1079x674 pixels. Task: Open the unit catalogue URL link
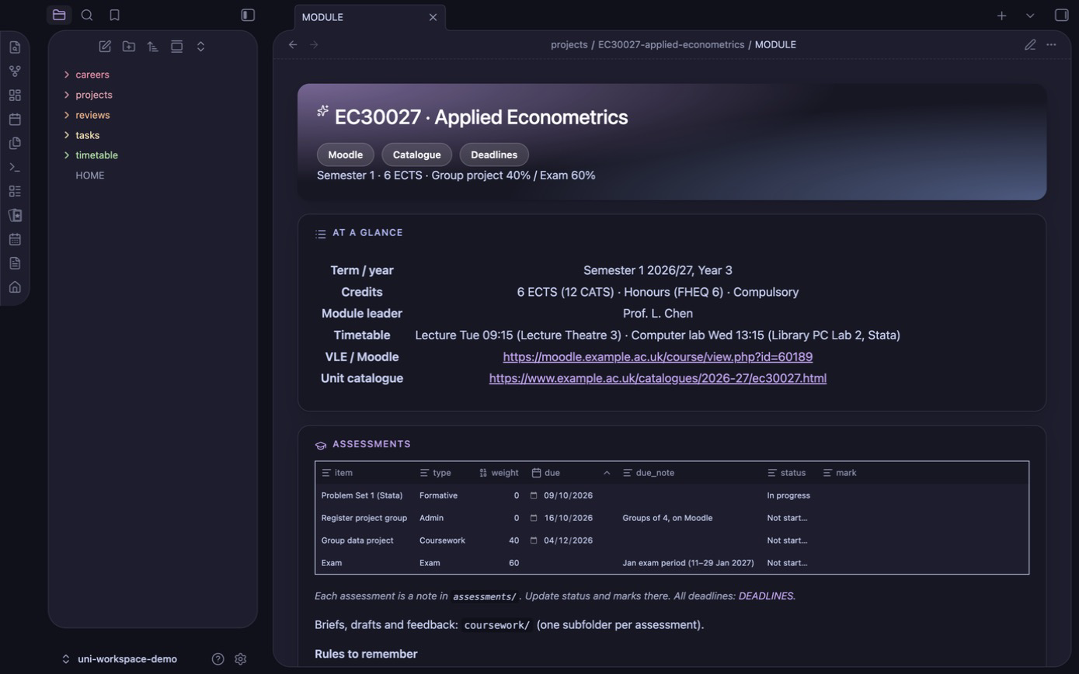coord(657,378)
